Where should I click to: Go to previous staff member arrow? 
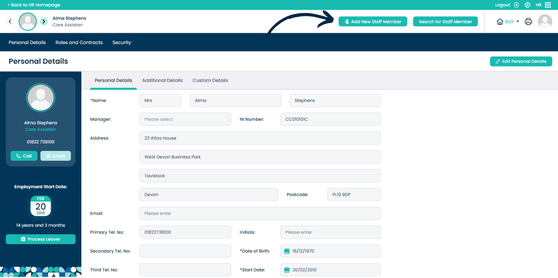coord(10,21)
